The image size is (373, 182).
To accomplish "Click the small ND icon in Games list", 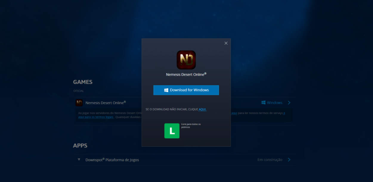I will tap(79, 103).
